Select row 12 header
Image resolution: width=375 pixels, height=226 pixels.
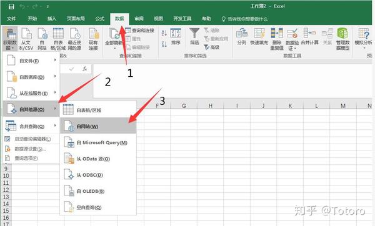click(x=6, y=190)
